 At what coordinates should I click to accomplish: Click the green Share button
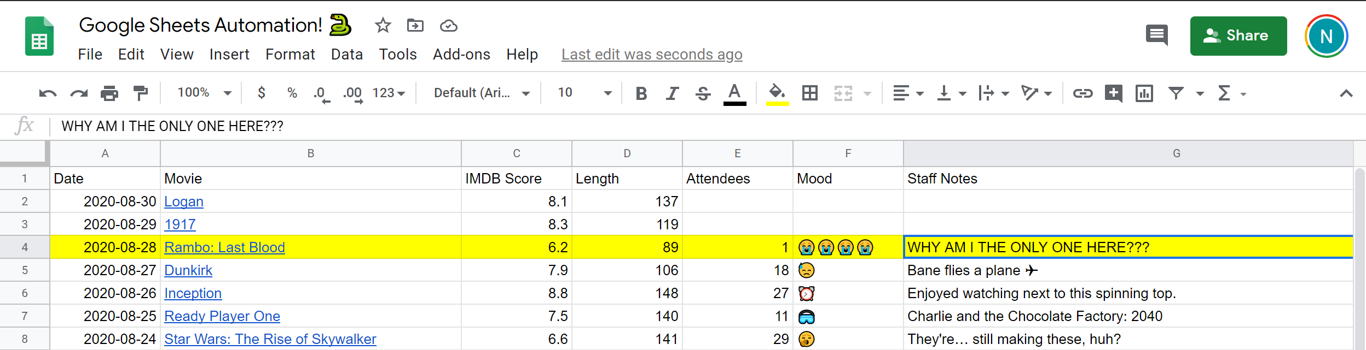pyautogui.click(x=1238, y=36)
